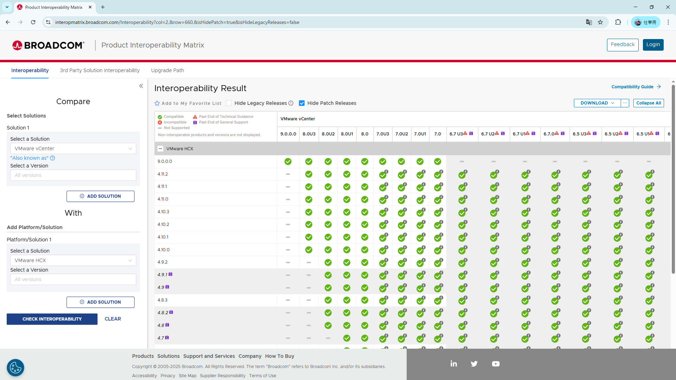The width and height of the screenshot is (676, 380).
Task: Click the Hide Legacy Releases info icon
Action: [x=291, y=103]
